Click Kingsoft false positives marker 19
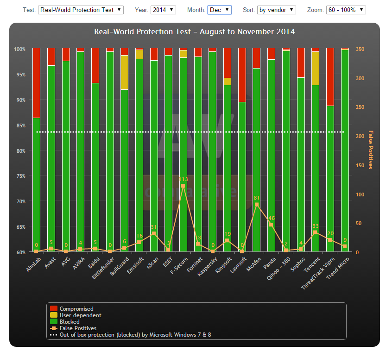386x351 pixels. tap(227, 240)
